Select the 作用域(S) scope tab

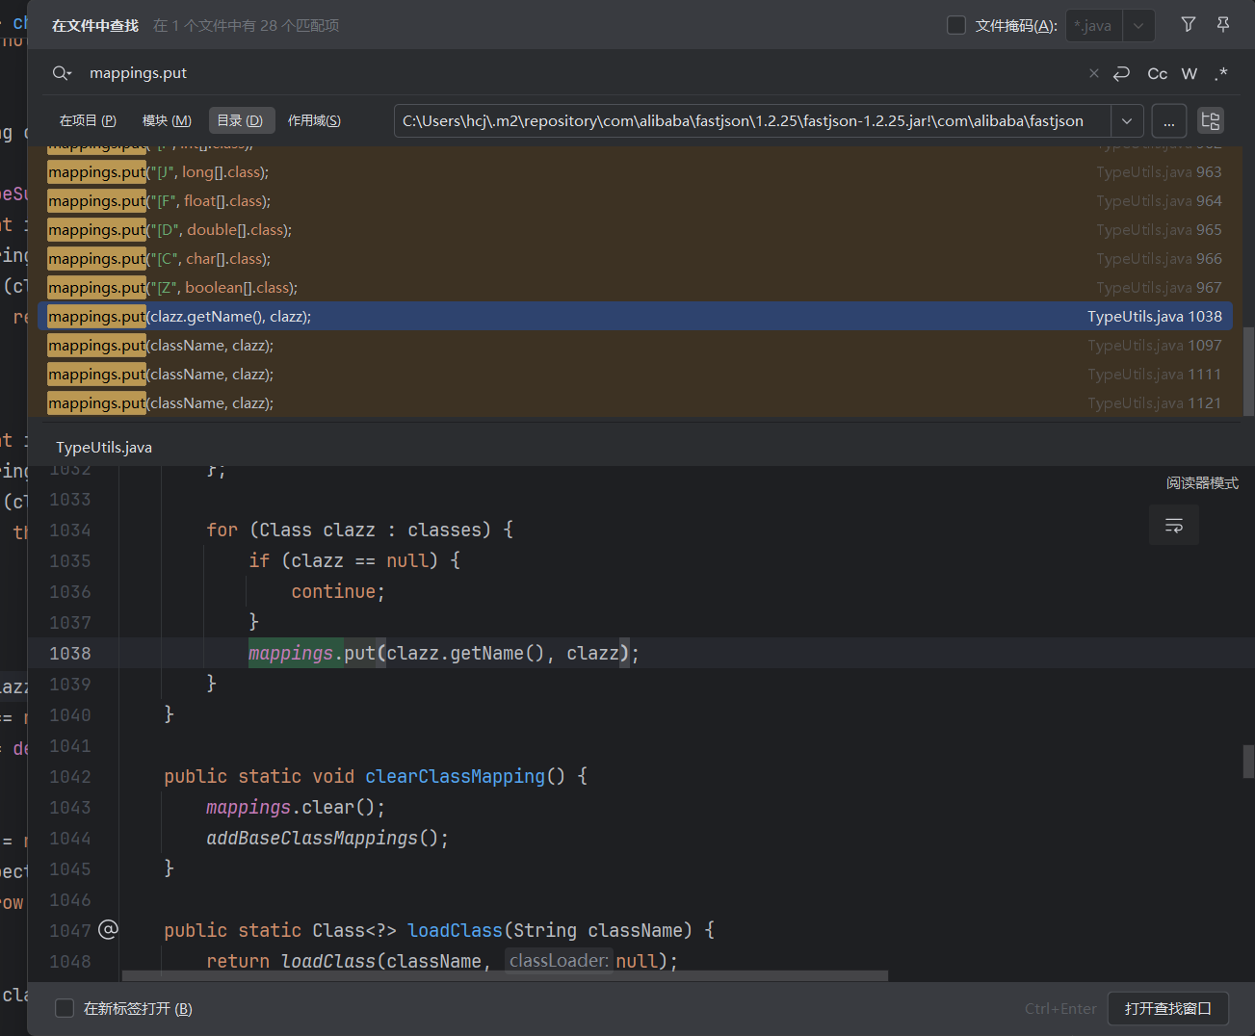pos(314,120)
